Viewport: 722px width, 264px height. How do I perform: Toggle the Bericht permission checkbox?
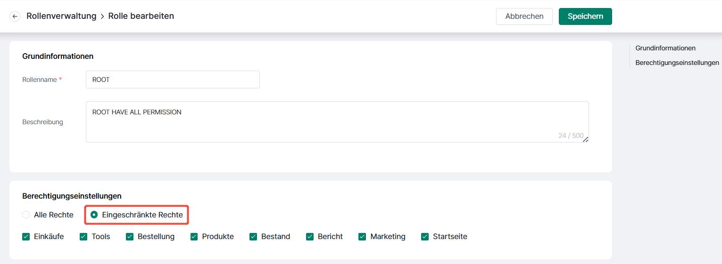pos(310,237)
